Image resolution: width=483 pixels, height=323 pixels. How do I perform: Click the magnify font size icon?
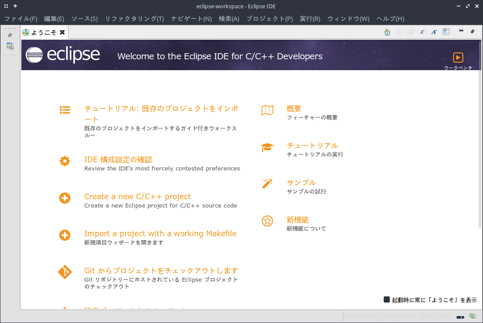(434, 32)
